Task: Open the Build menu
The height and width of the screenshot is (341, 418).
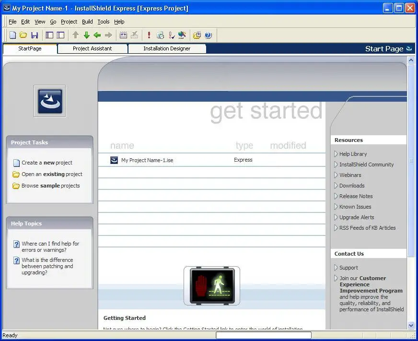Action: click(87, 22)
